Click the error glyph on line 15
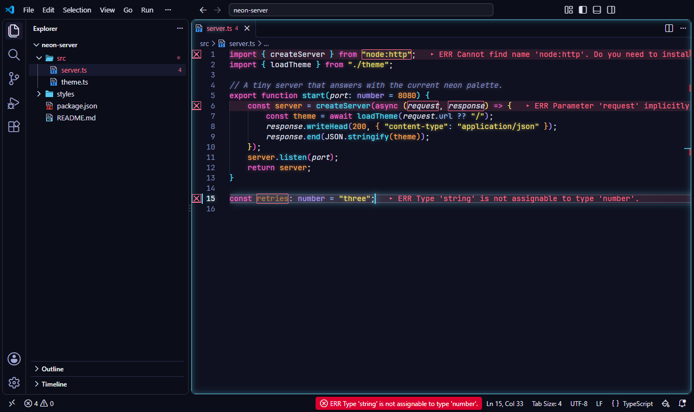The image size is (694, 412). coord(196,198)
